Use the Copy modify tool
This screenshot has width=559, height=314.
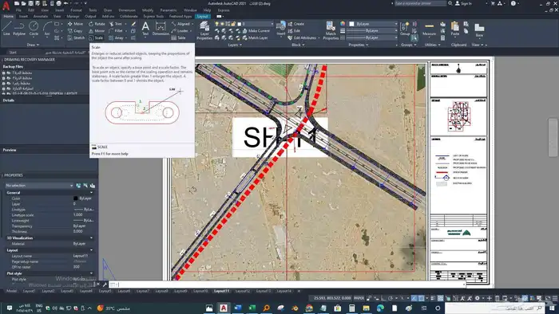click(75, 31)
